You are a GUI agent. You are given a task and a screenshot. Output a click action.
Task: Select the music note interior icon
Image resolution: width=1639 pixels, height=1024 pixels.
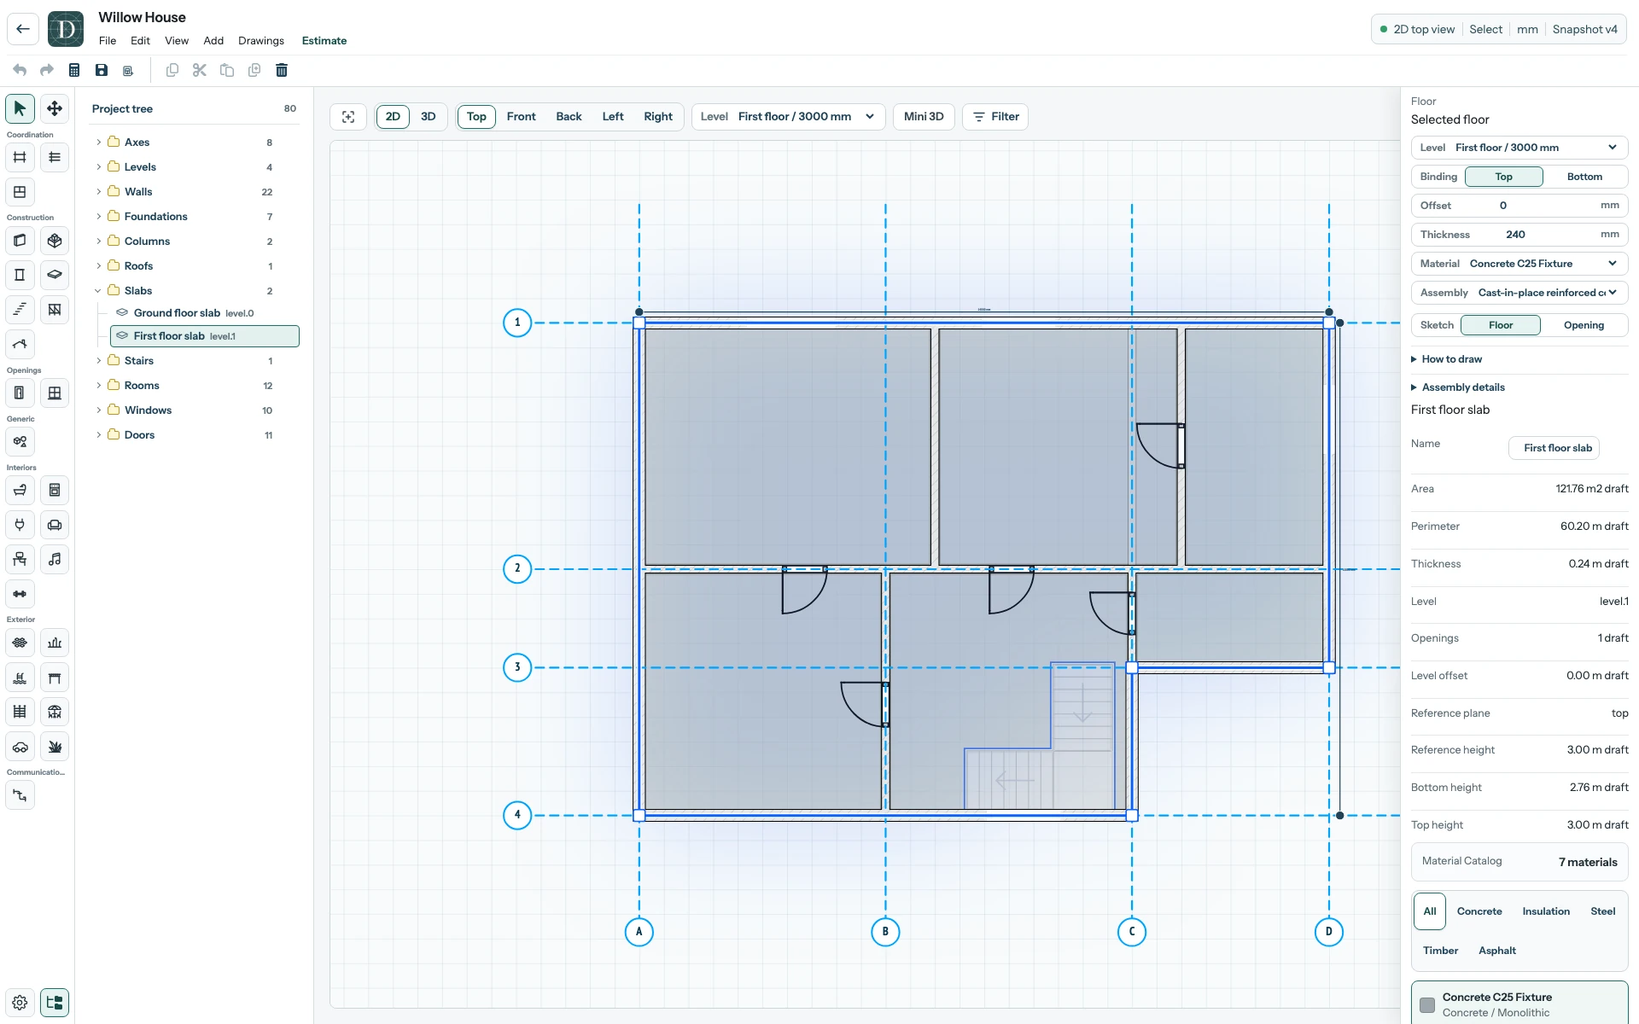pos(55,560)
